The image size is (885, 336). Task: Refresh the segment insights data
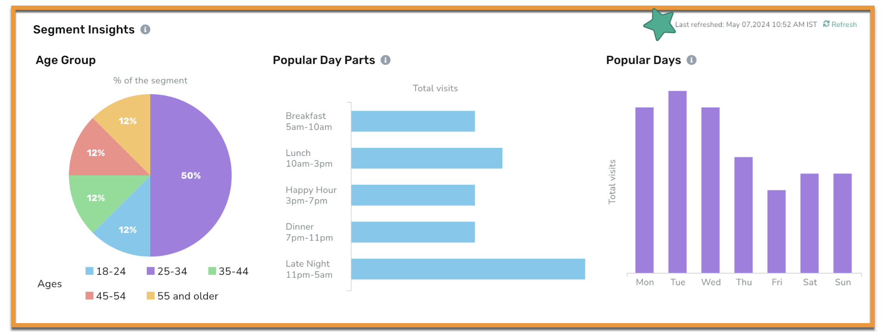[840, 24]
